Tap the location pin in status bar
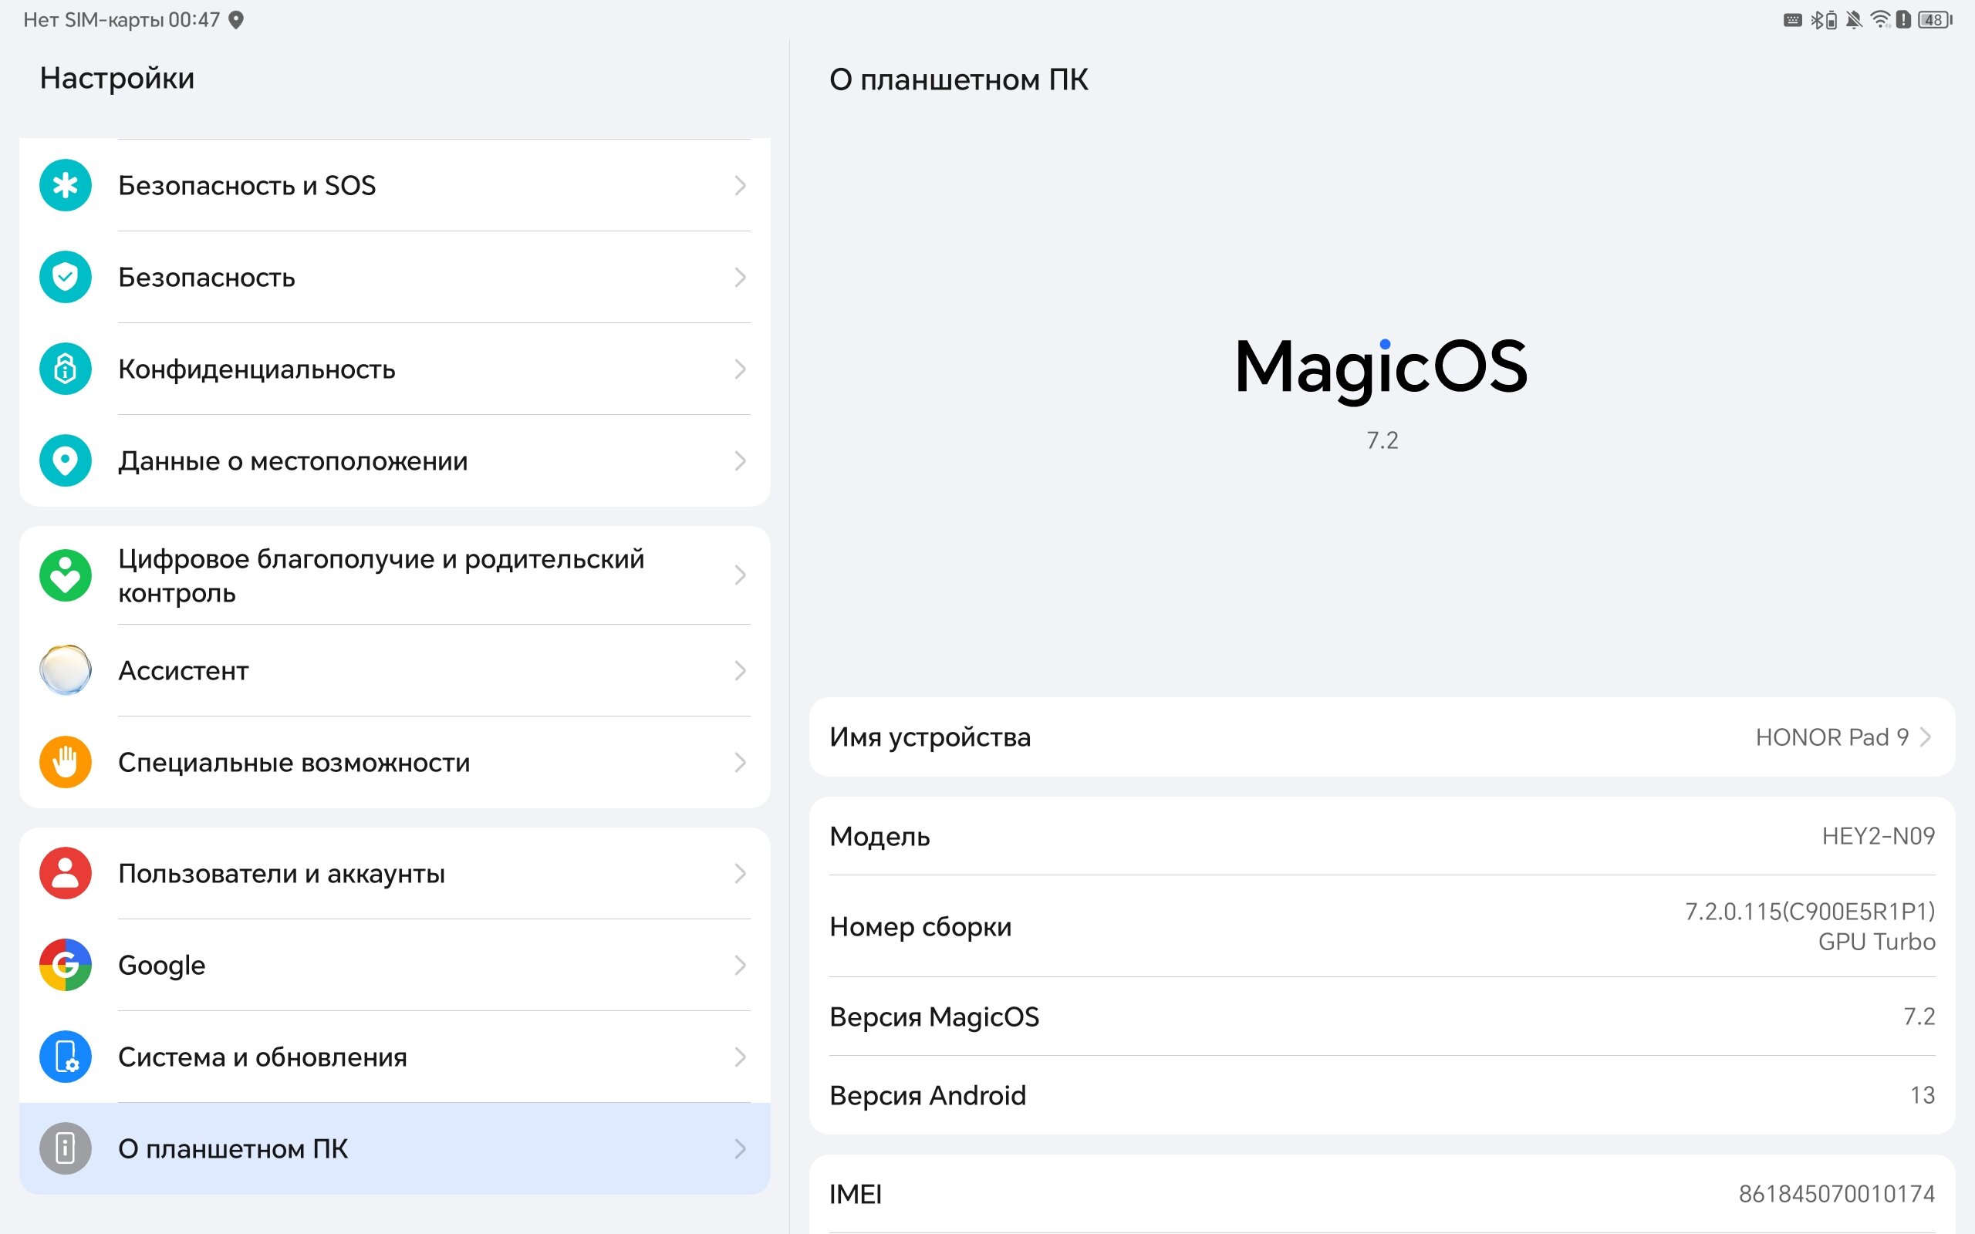Image resolution: width=1975 pixels, height=1234 pixels. (236, 19)
